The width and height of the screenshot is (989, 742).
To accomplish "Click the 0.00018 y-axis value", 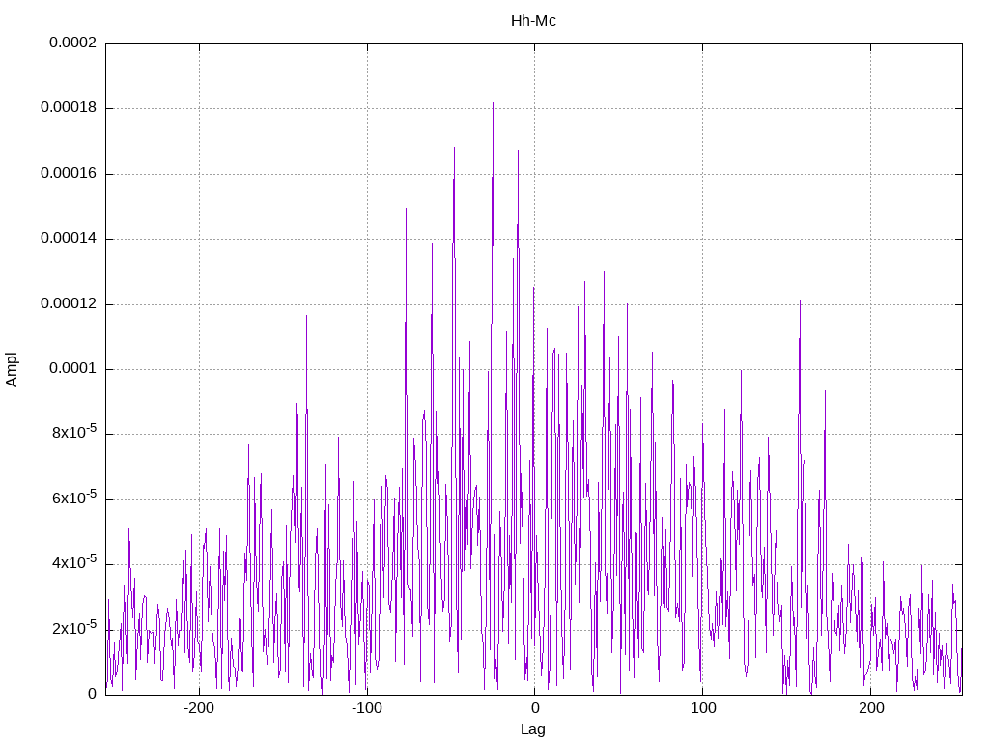I will [x=69, y=108].
